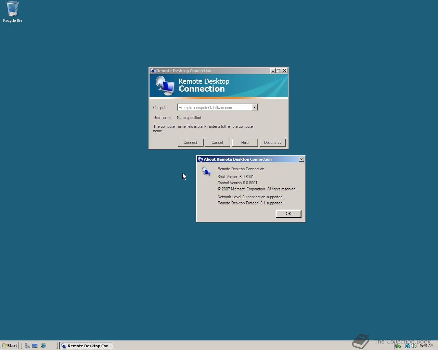Click the 'User name:' label

point(162,118)
